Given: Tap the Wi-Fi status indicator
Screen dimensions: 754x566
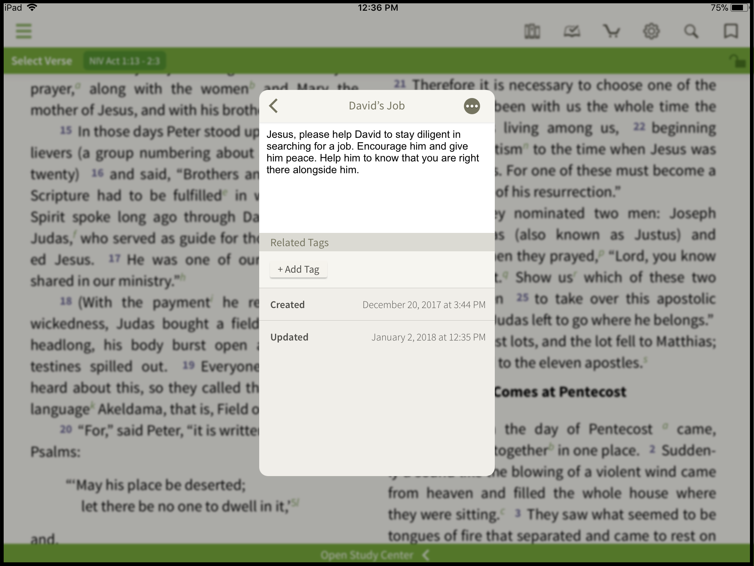Looking at the screenshot, I should point(32,7).
